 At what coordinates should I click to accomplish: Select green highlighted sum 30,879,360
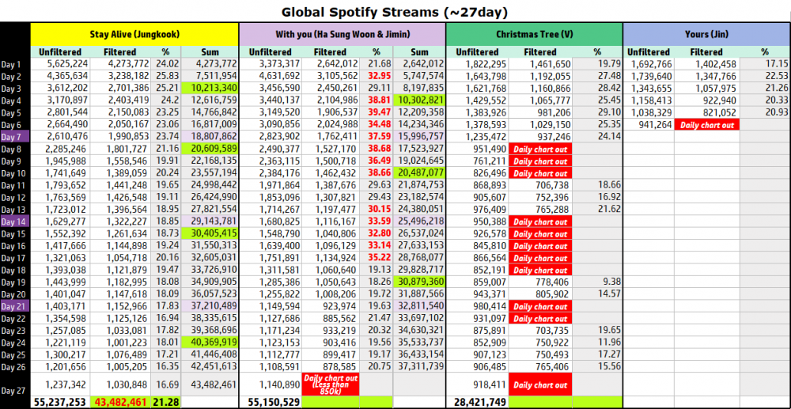(x=420, y=282)
